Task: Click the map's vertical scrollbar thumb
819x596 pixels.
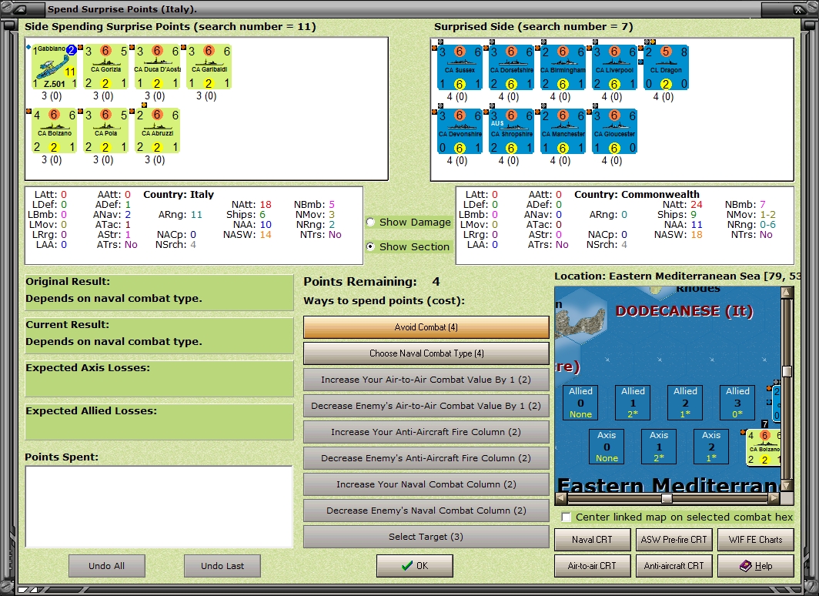Action: coord(787,371)
